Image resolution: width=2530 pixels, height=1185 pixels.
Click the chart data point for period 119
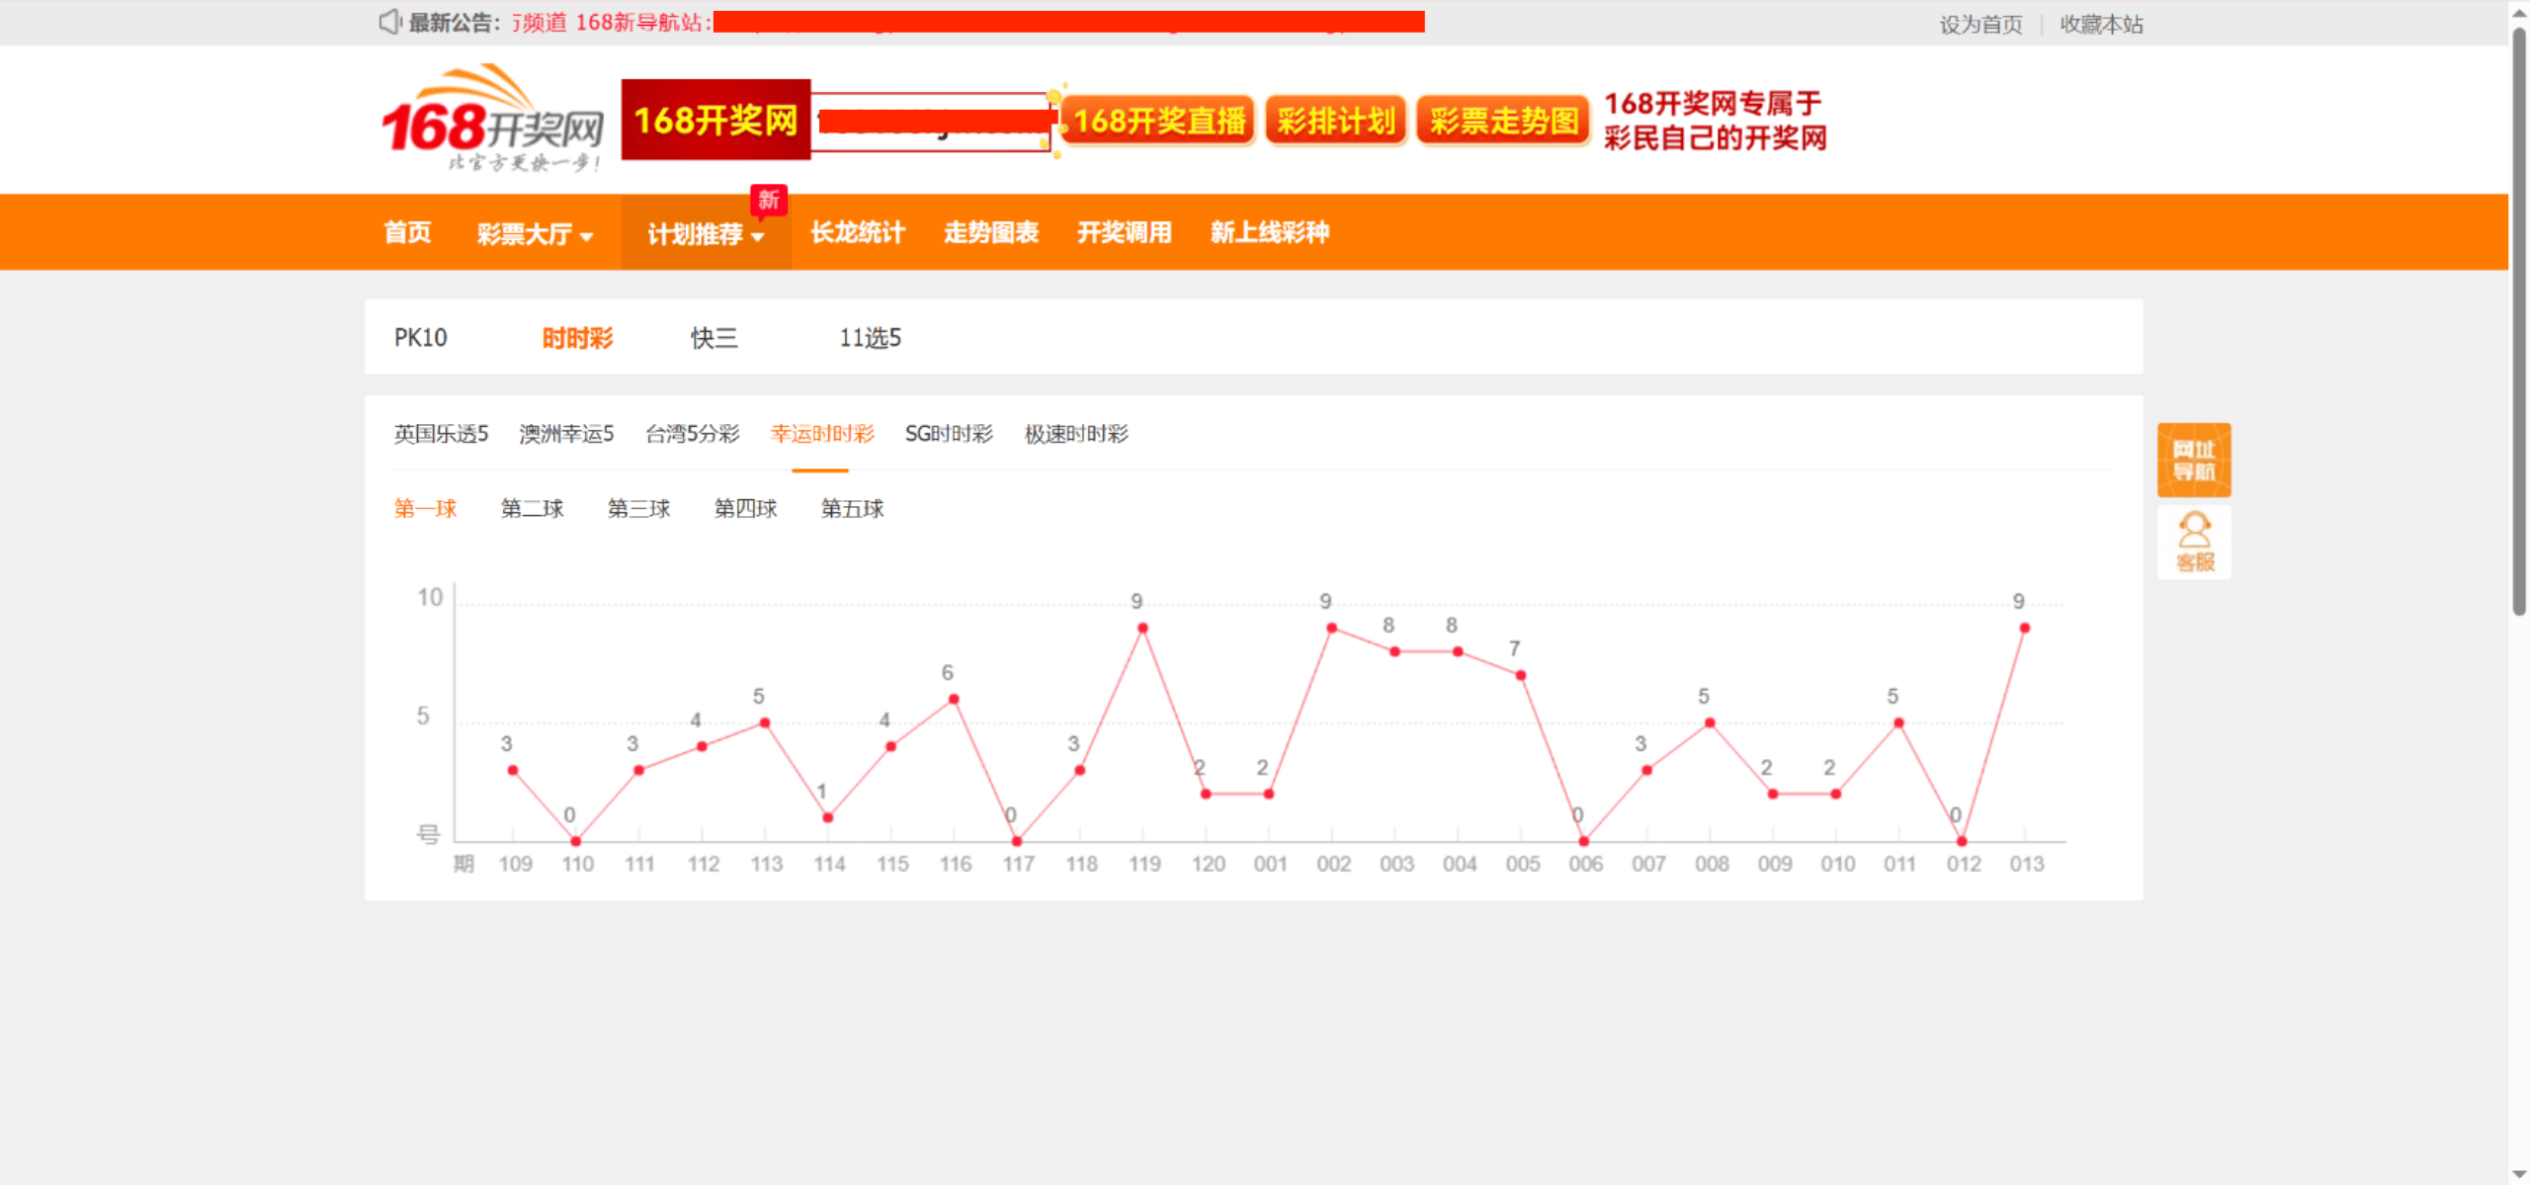coord(1142,629)
